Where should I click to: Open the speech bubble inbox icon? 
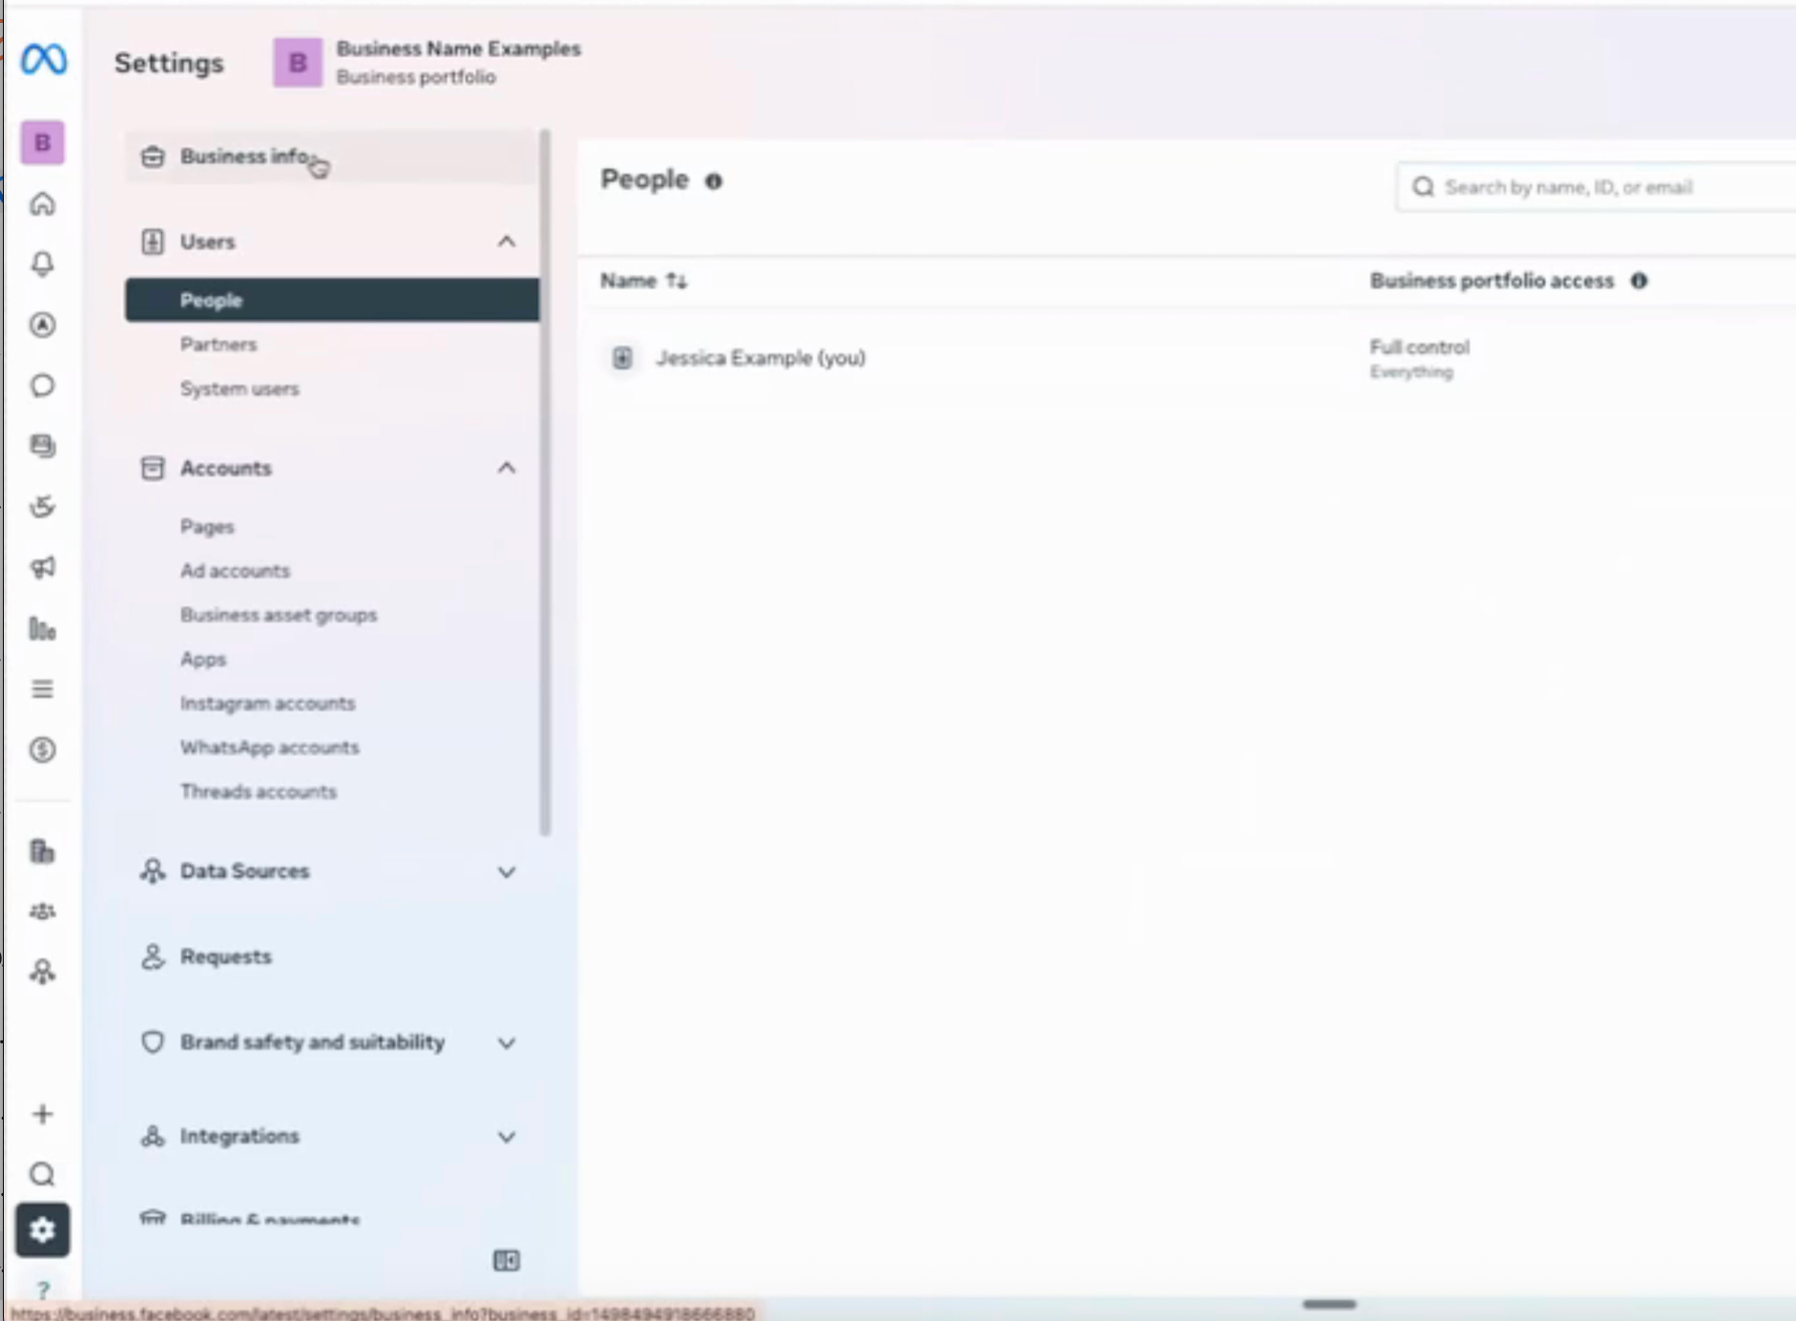point(42,386)
